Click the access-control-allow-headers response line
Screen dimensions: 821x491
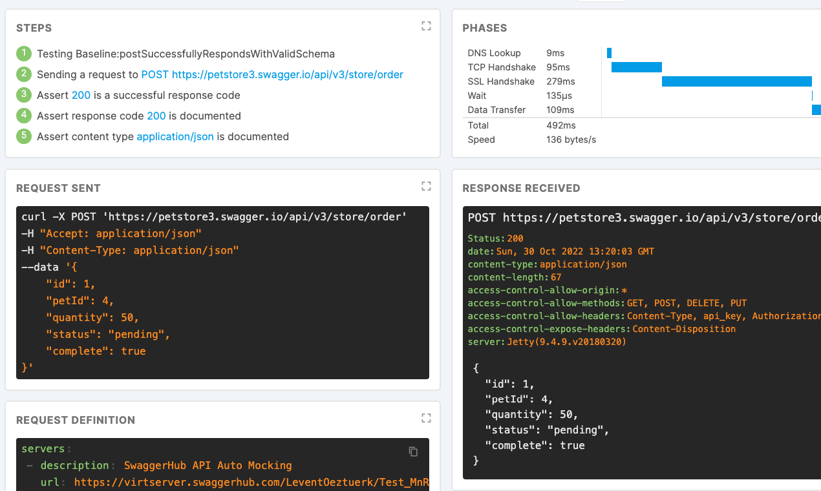645,316
